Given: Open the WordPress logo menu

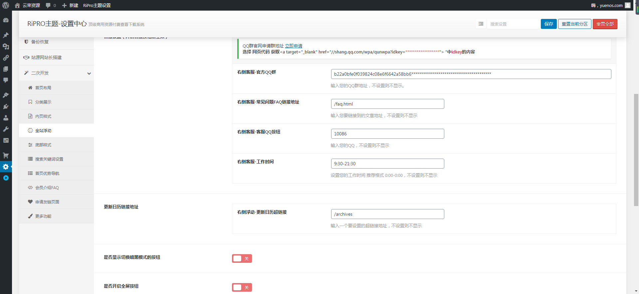Looking at the screenshot, I should tap(6, 5).
